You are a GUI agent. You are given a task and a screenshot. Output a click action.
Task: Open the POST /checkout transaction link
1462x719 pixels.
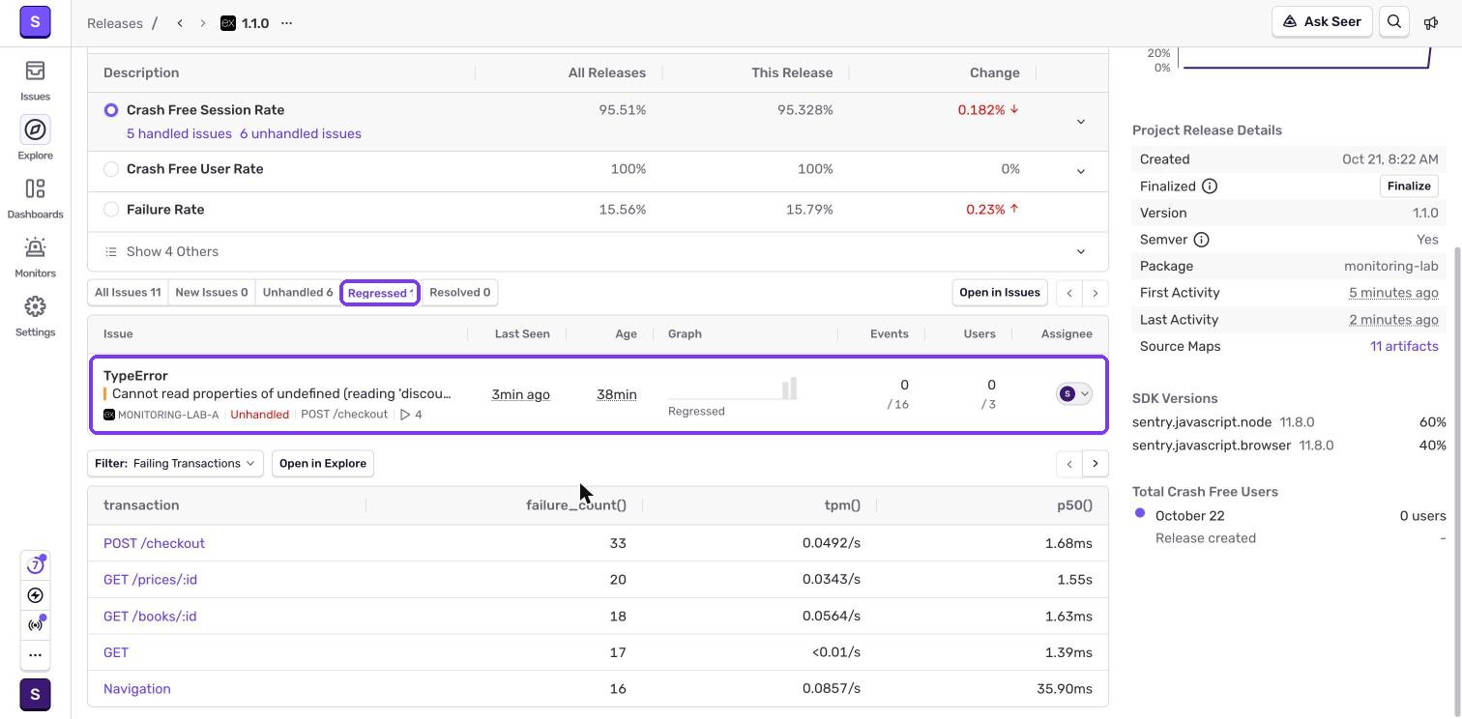[x=154, y=543]
